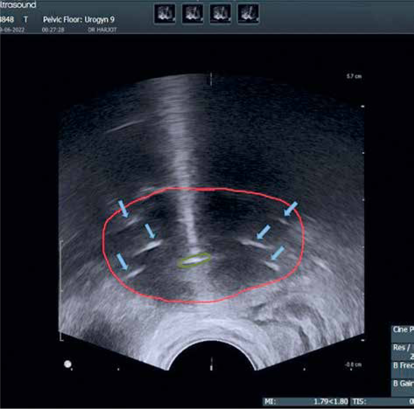Click the top-right blue arrow annotation
Screen dimensions: 414x409
(x=290, y=209)
